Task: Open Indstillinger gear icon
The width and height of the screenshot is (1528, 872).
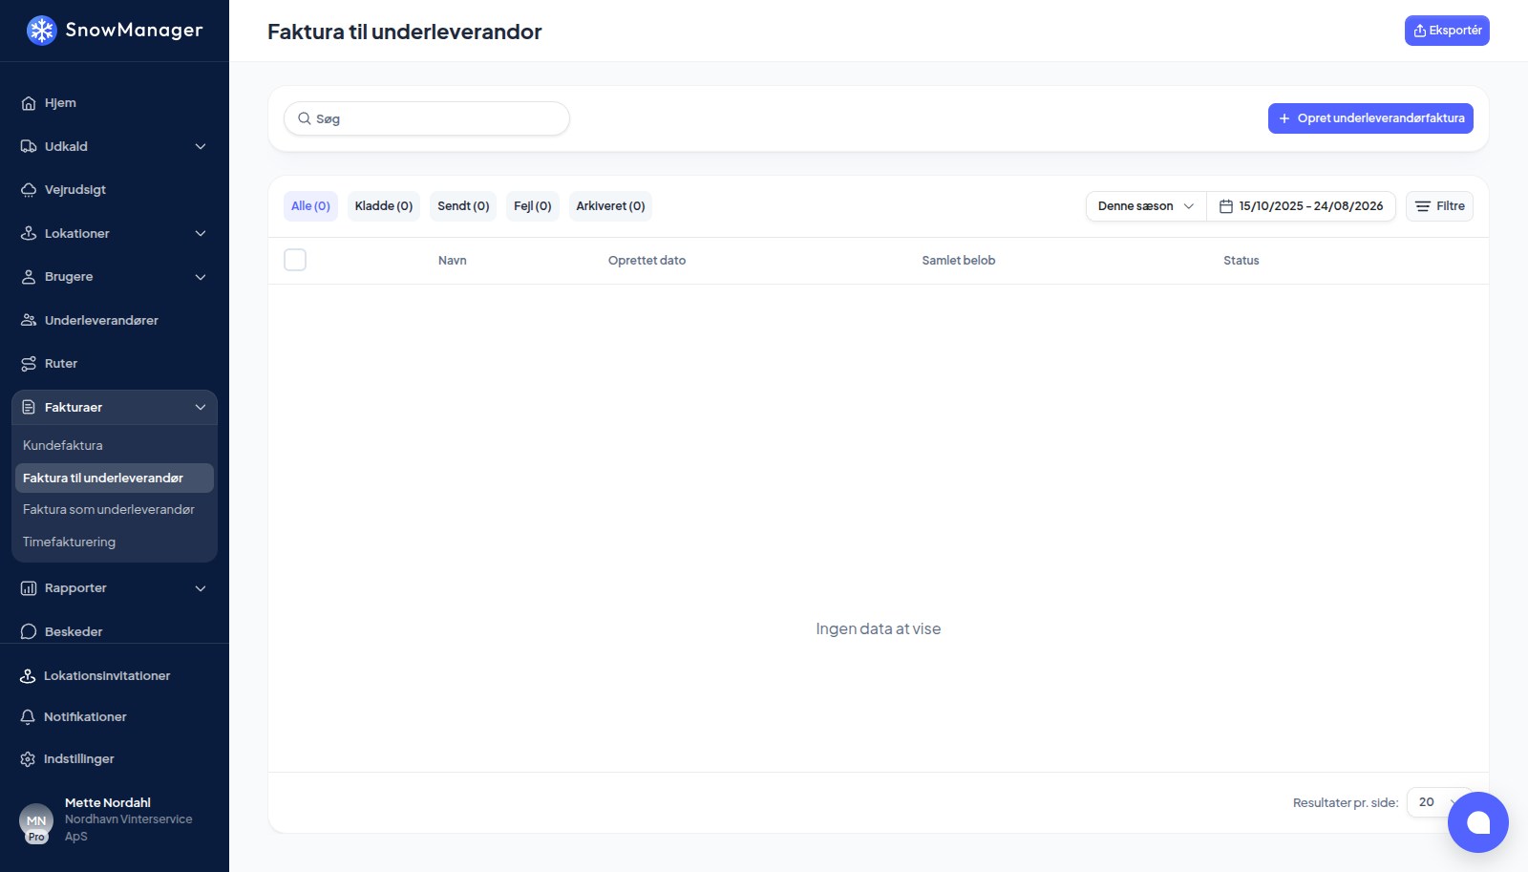Action: click(x=28, y=759)
